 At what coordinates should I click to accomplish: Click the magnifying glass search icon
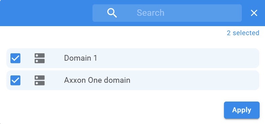point(112,13)
